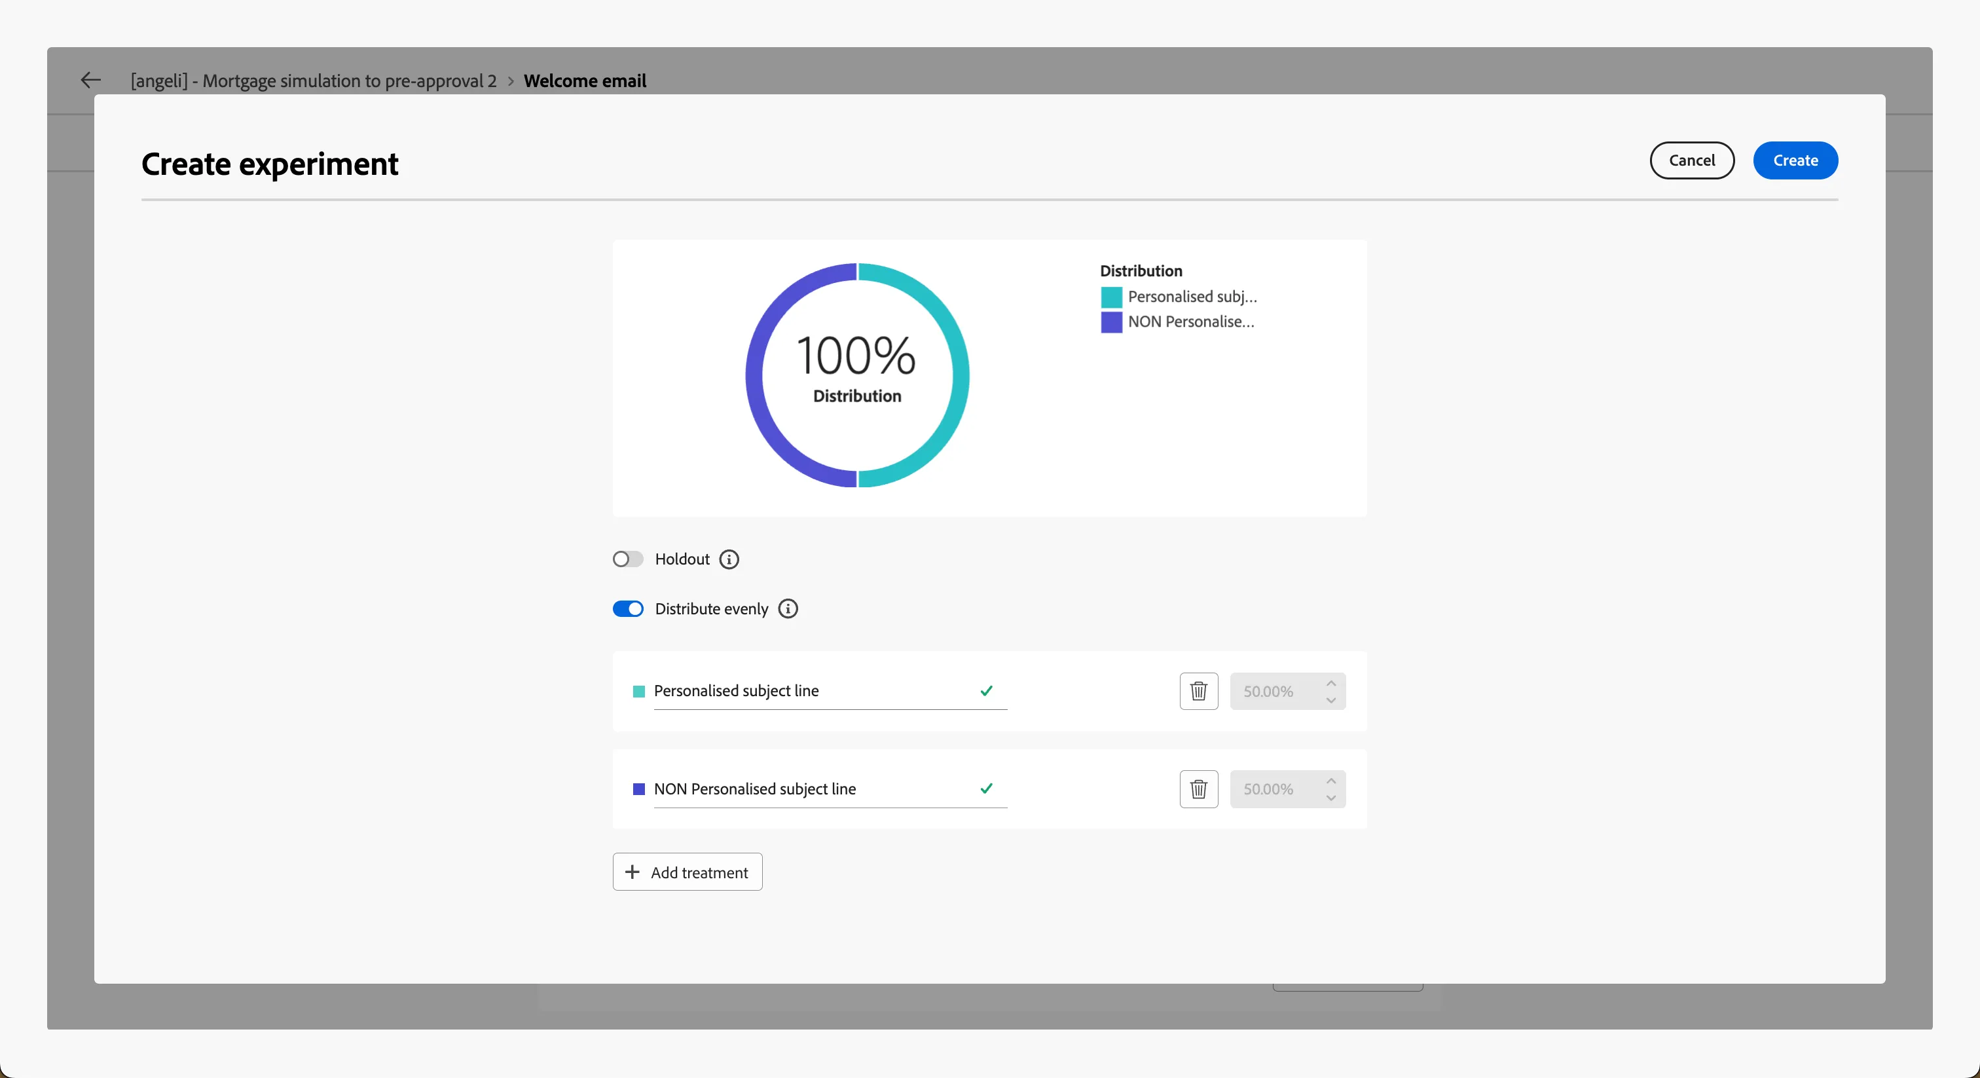Click the purple square beside NON Personalised subject line field
Image resolution: width=1980 pixels, height=1078 pixels.
pyautogui.click(x=639, y=789)
